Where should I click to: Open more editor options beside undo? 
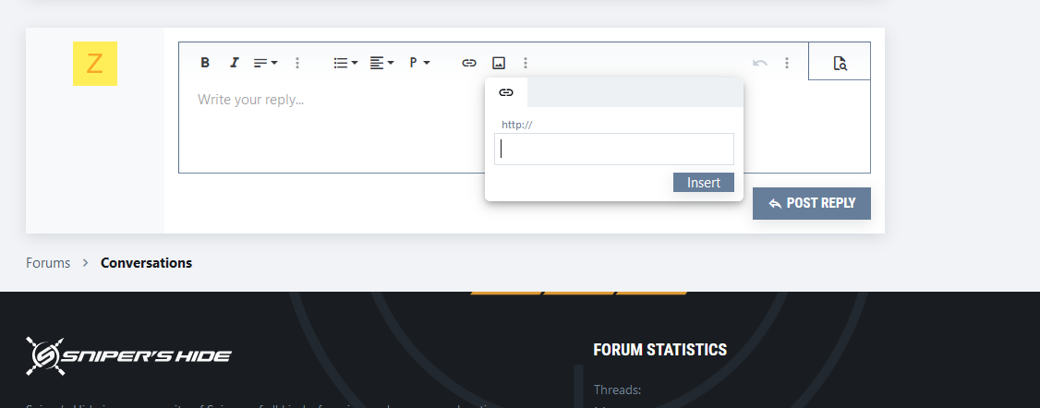[x=787, y=63]
